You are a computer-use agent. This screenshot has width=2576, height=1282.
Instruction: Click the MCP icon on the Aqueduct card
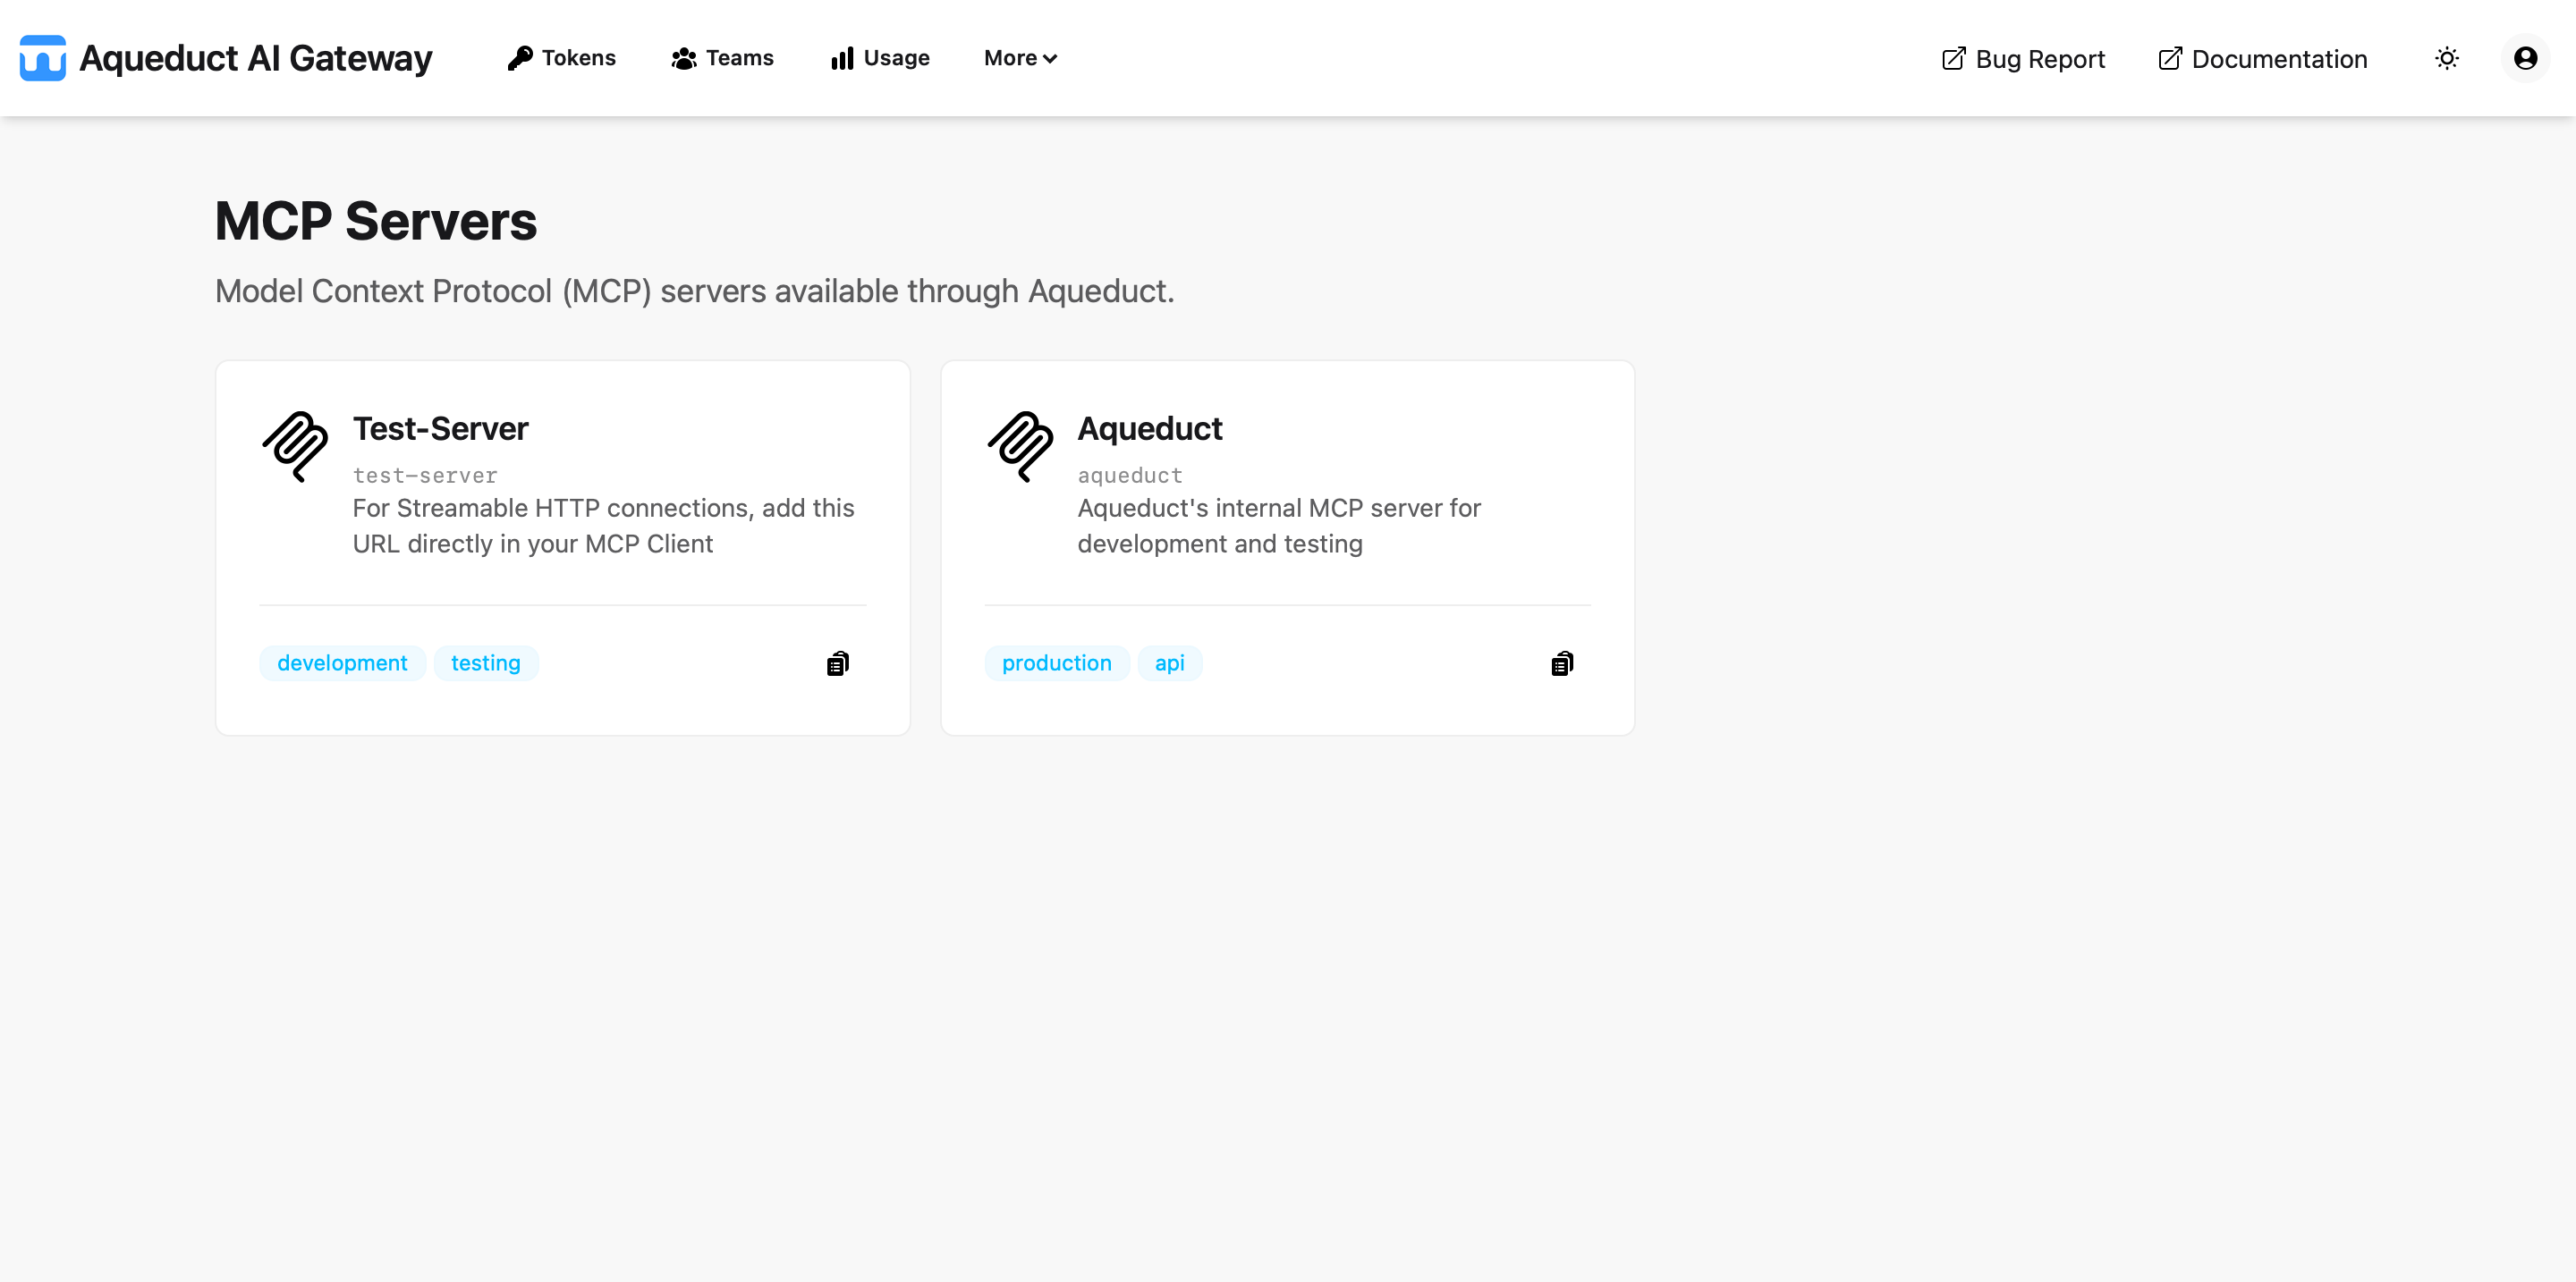pos(1019,447)
